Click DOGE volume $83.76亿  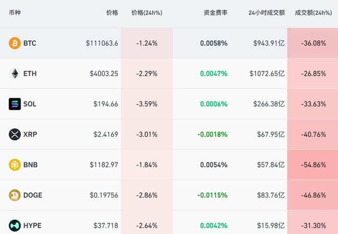pos(271,195)
